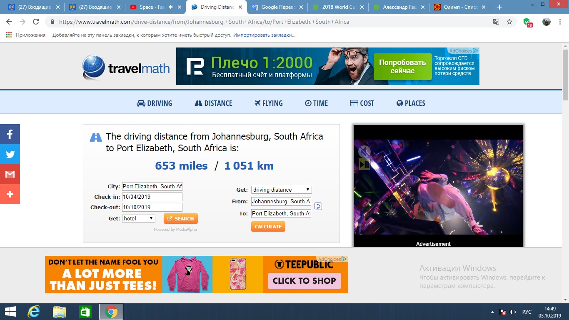Reload the page with refresh icon
This screenshot has width=569, height=320.
[x=36, y=22]
